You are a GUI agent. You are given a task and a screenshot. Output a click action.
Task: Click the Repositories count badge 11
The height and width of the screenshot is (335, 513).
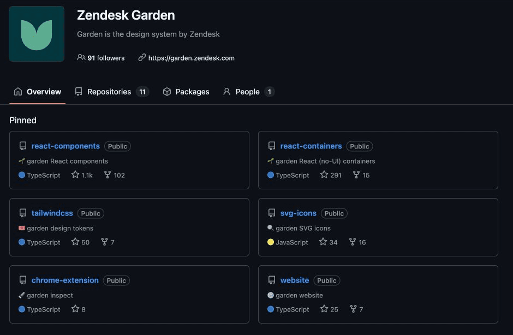142,92
